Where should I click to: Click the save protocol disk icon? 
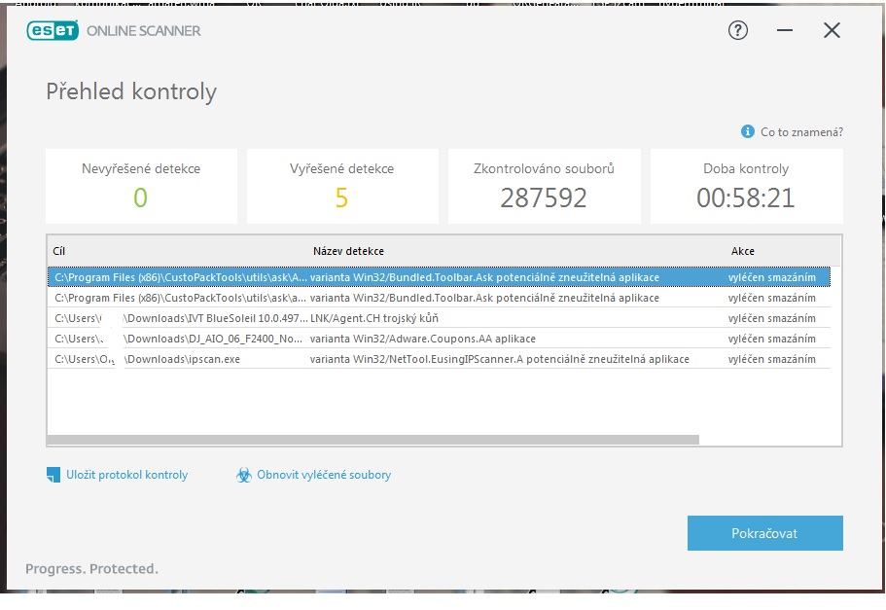pos(53,475)
